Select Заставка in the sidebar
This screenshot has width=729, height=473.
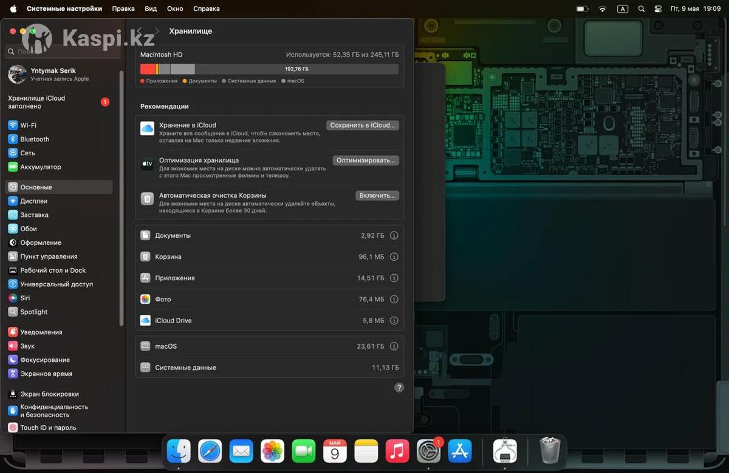(59, 215)
